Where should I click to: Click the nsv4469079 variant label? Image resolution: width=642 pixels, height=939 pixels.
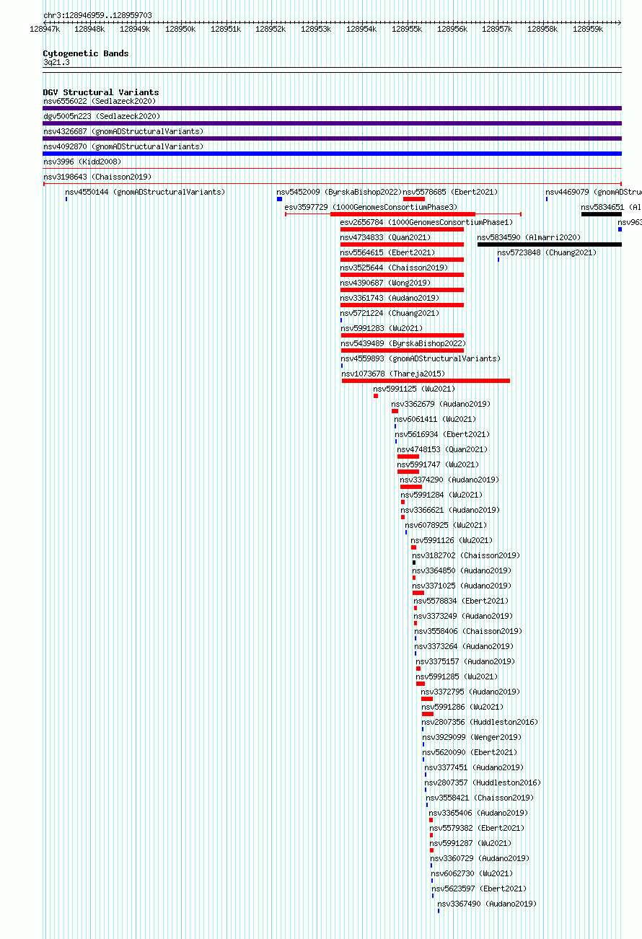click(594, 192)
